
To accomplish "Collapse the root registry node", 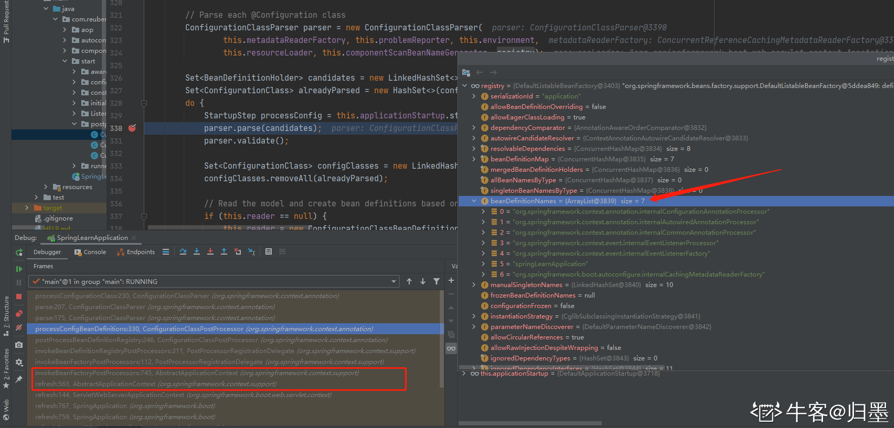I will tap(465, 86).
